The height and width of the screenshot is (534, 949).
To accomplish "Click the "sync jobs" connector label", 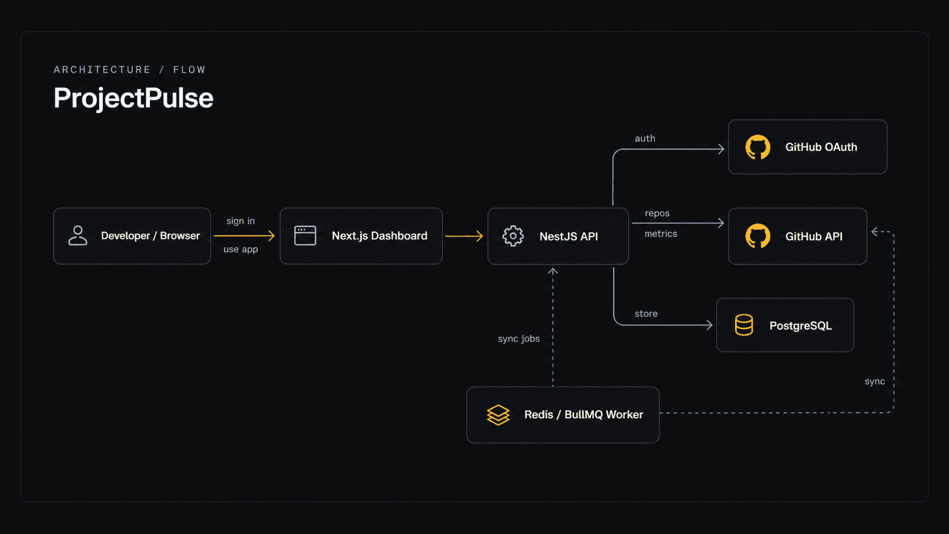I will pos(519,339).
